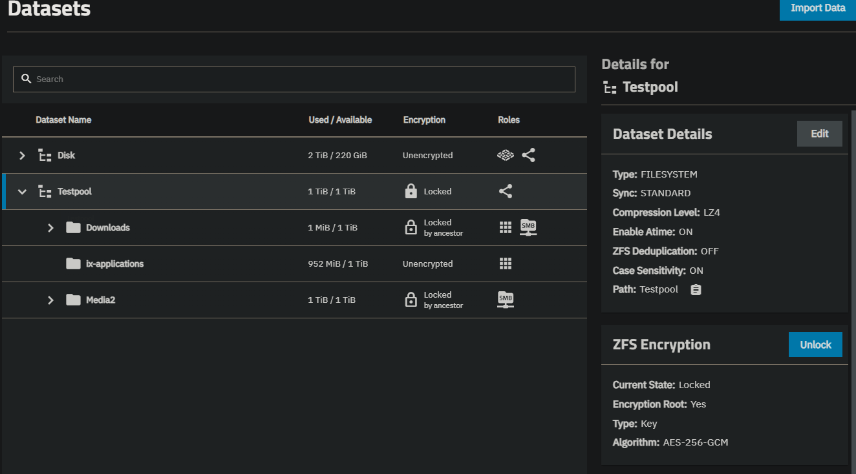
Task: Click the 'ZFS Deduplication: OFF' detail
Action: pyautogui.click(x=666, y=251)
